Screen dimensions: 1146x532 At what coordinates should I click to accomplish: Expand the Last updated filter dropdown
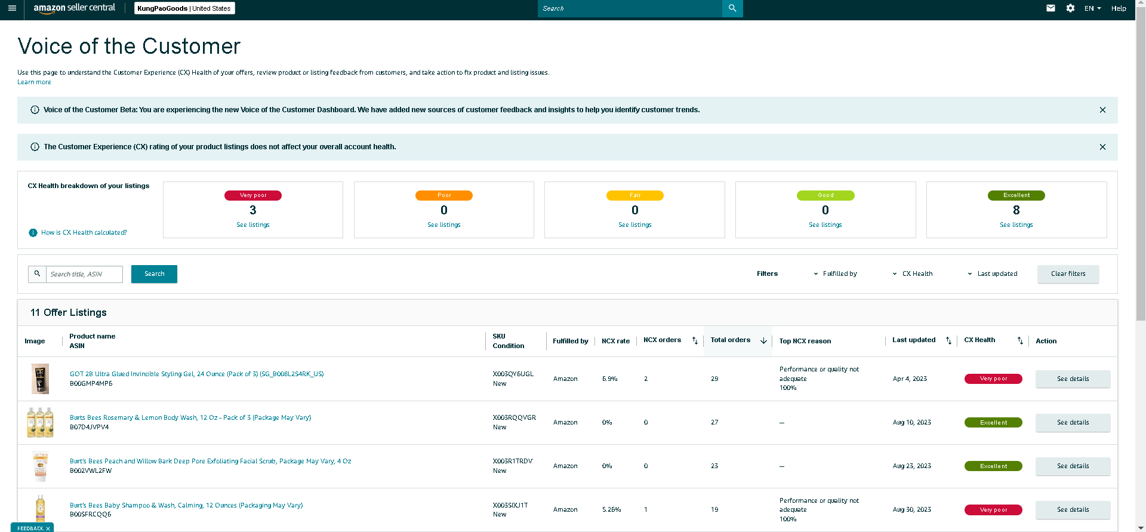point(993,274)
